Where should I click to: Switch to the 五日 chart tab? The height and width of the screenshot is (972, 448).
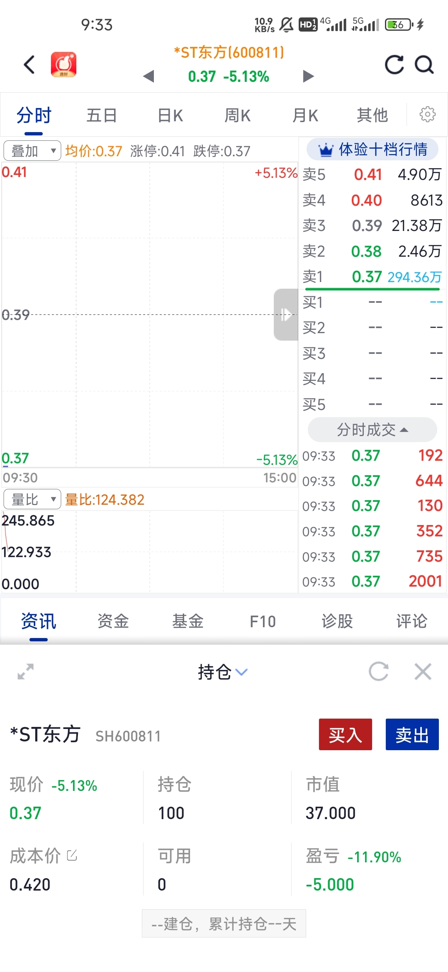102,115
